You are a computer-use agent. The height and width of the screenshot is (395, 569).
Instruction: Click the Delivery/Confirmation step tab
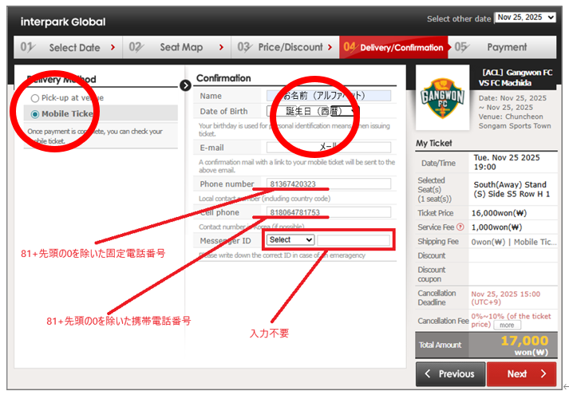[x=393, y=47]
